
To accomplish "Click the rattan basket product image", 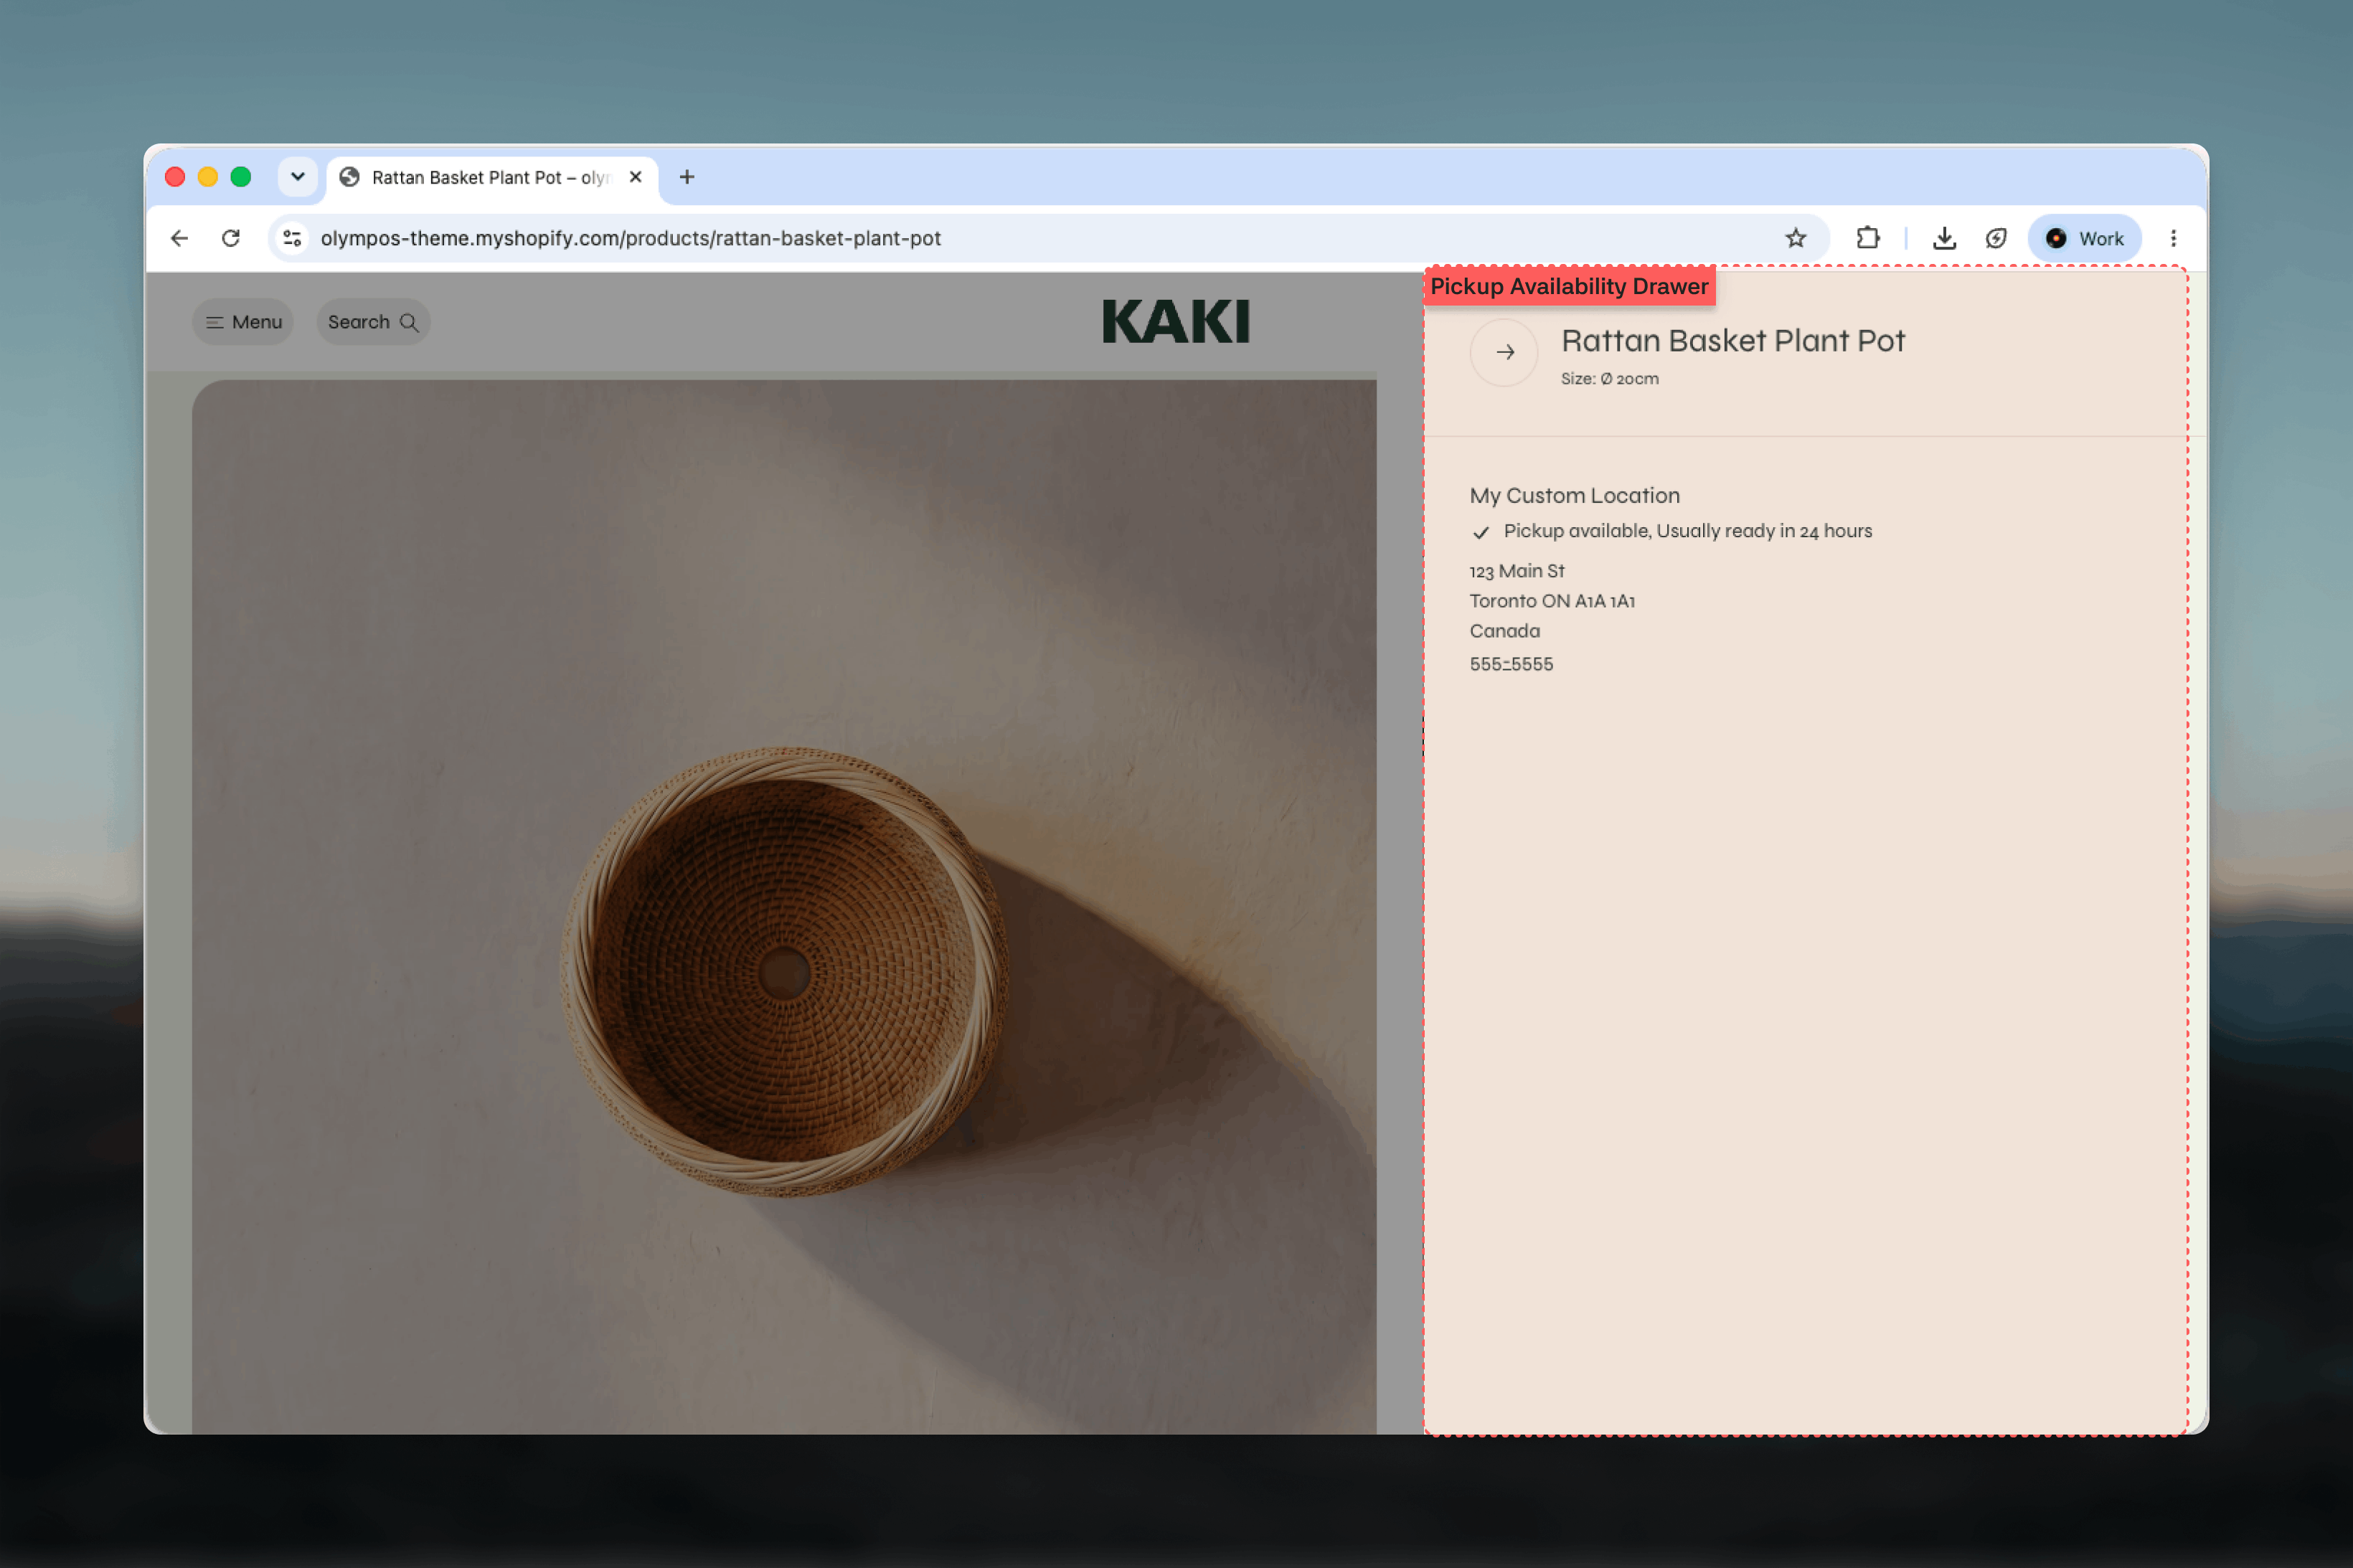I will click(784, 906).
